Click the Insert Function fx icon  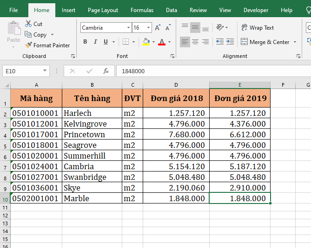[x=106, y=71]
